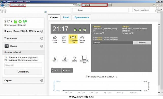This screenshot has height=99, width=163.
Task: Switch on Свет 3 bulb
Action: coord(75,59)
